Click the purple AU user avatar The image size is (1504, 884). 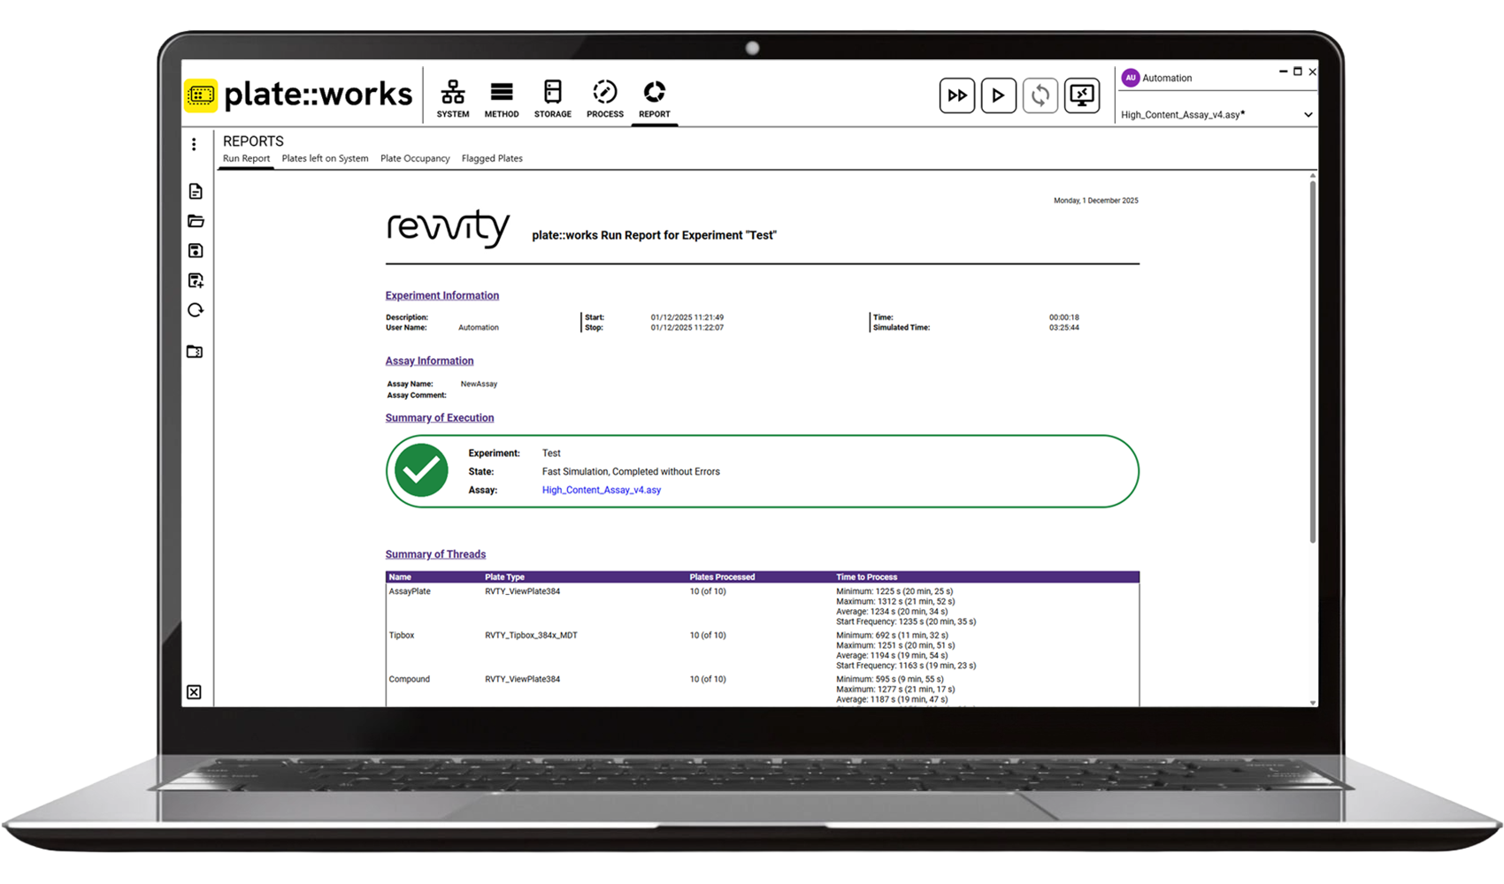pos(1131,78)
